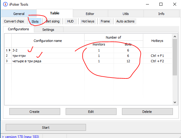Open Bet sizing section
Screen dimensions: 181x138
tap(53, 21)
